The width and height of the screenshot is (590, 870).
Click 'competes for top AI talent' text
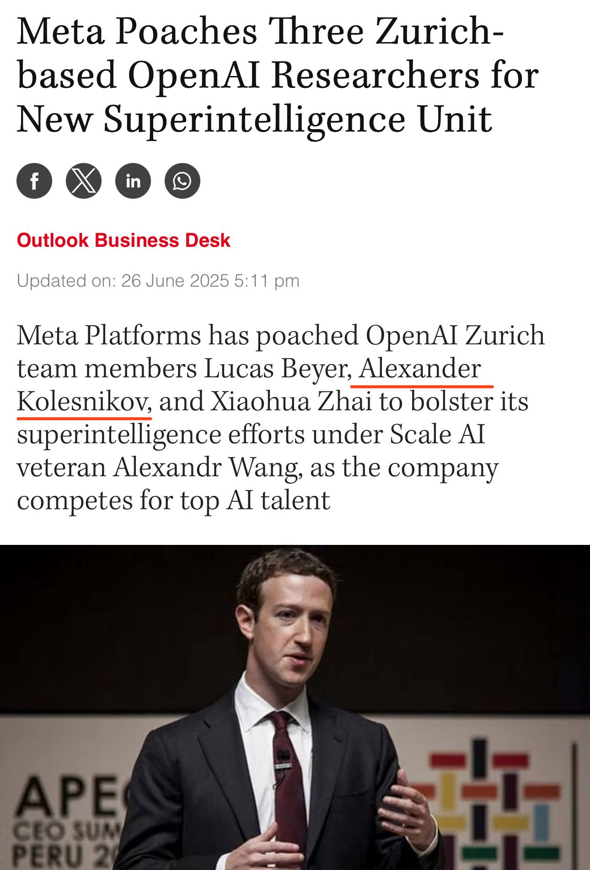click(x=173, y=500)
